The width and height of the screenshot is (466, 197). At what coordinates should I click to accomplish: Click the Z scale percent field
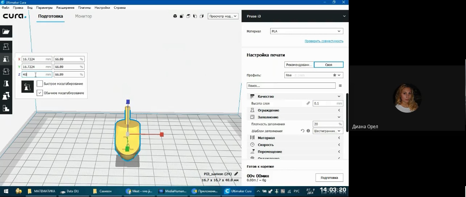point(69,74)
